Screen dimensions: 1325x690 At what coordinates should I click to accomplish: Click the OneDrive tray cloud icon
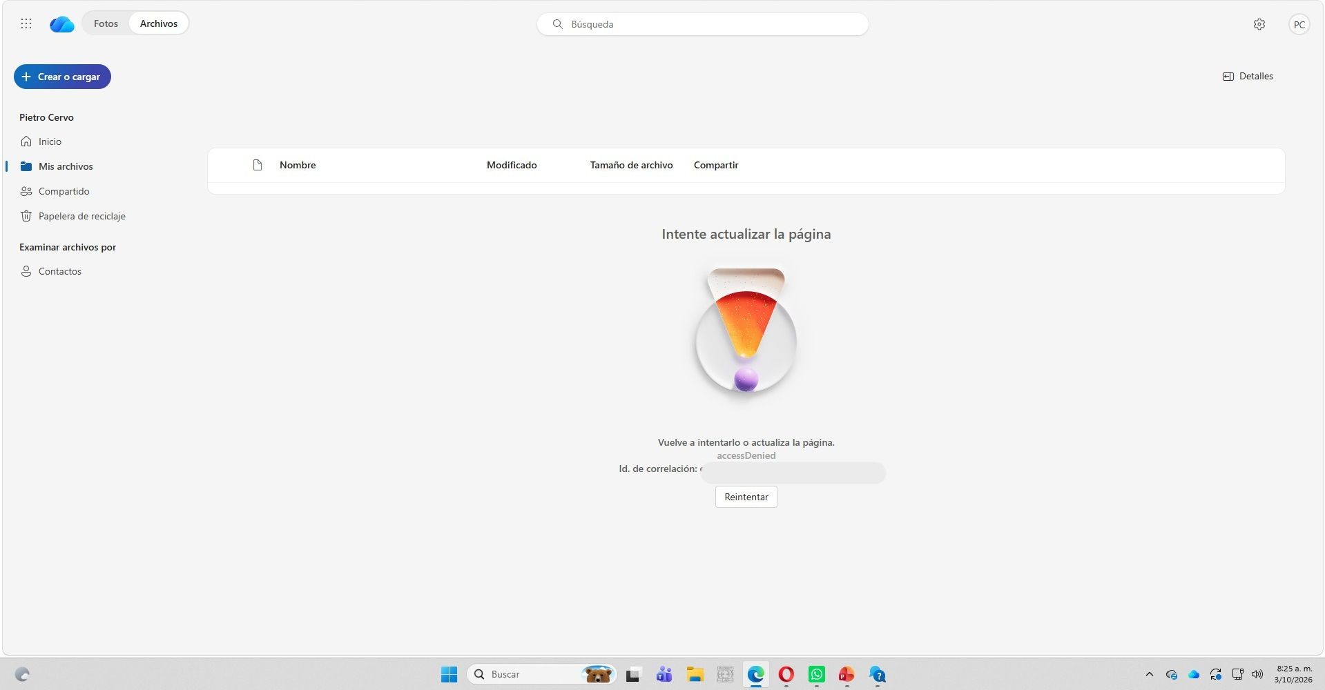coord(1194,674)
